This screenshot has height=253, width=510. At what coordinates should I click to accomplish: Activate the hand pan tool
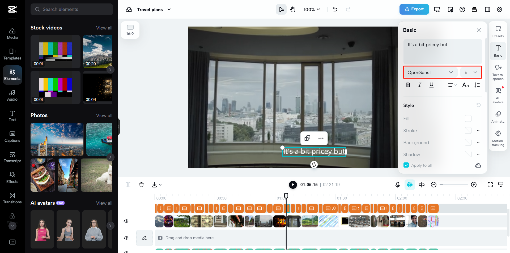[x=293, y=10]
